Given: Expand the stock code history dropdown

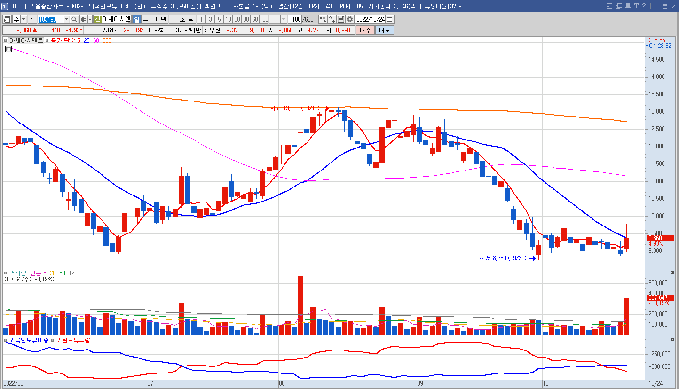Looking at the screenshot, I should point(66,19).
